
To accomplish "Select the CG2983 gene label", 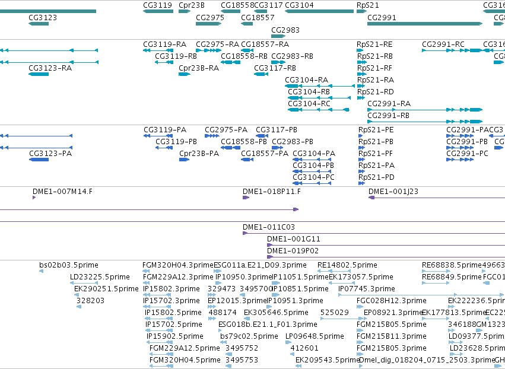I will click(285, 30).
